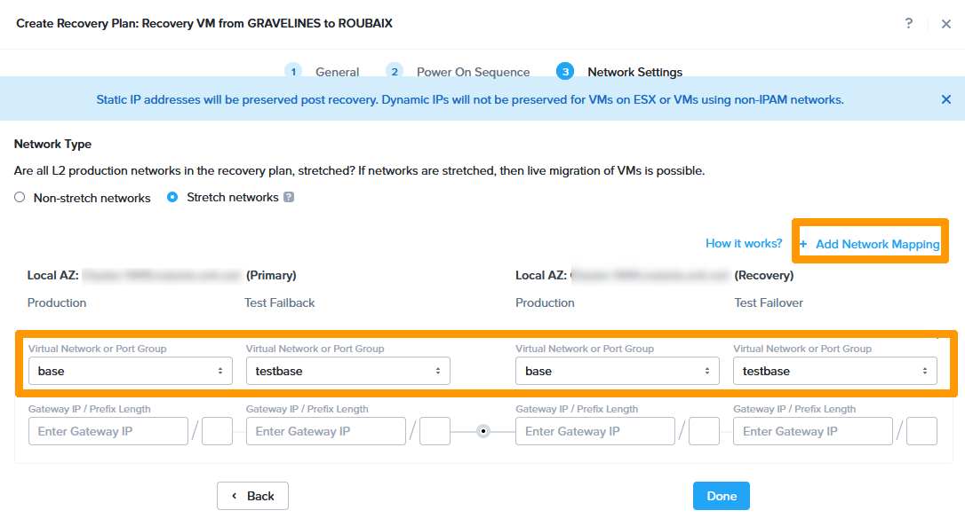Go to General step tab
This screenshot has width=965, height=526.
337,72
